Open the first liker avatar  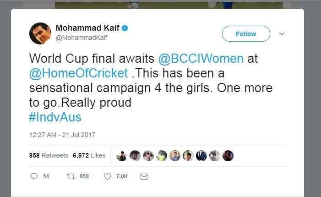pos(122,156)
